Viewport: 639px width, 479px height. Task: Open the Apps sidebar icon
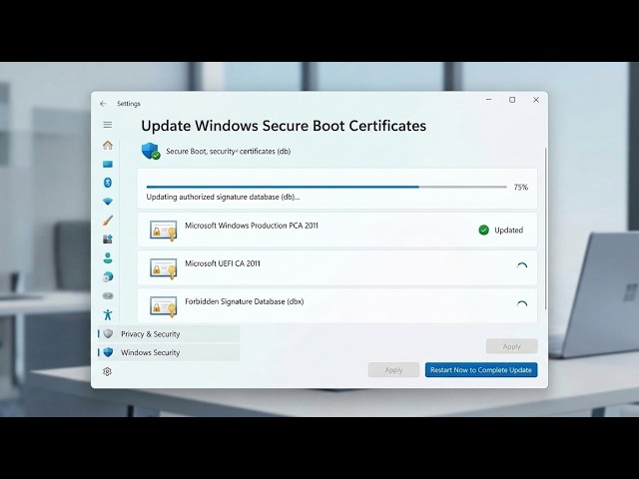click(x=108, y=239)
